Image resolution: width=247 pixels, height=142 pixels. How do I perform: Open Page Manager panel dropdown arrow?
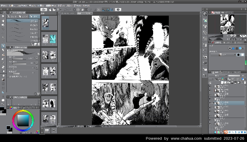pyautogui.click(x=59, y=13)
